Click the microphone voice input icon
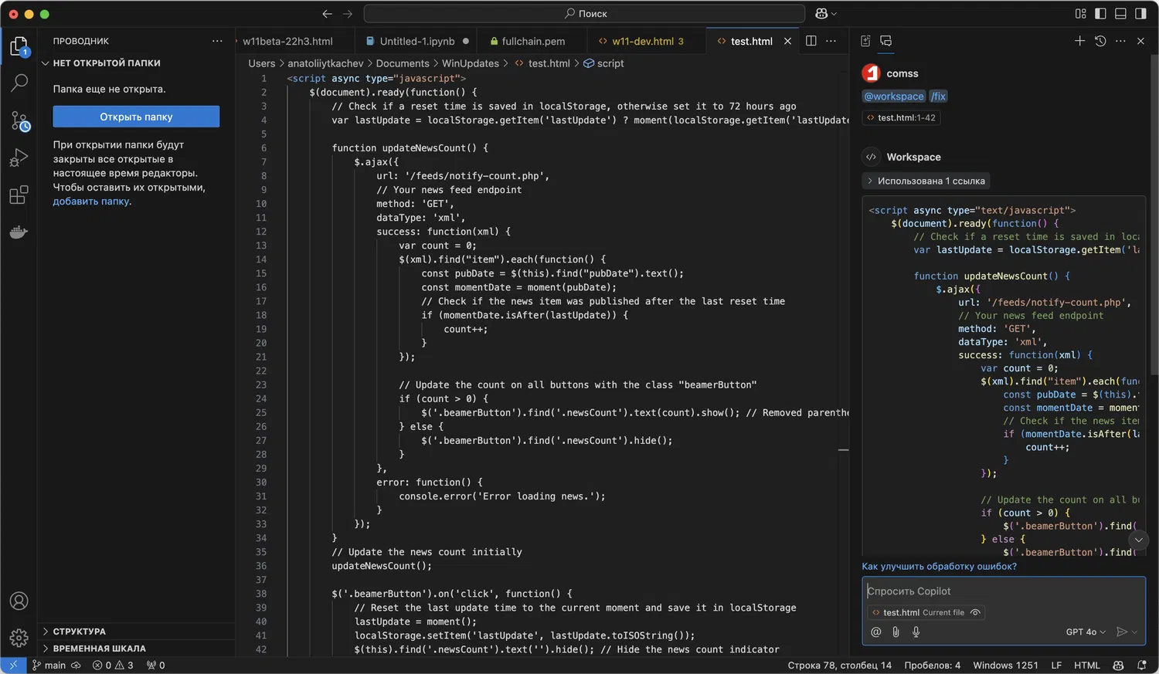This screenshot has width=1159, height=674. tap(916, 632)
